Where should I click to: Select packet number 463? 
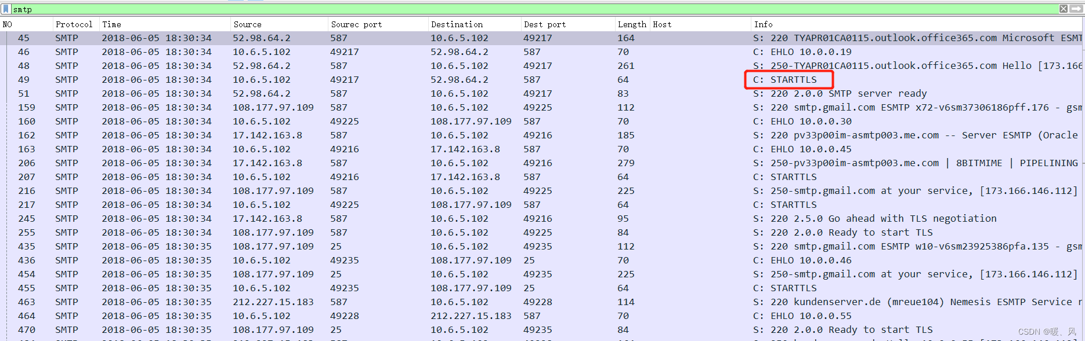click(26, 302)
